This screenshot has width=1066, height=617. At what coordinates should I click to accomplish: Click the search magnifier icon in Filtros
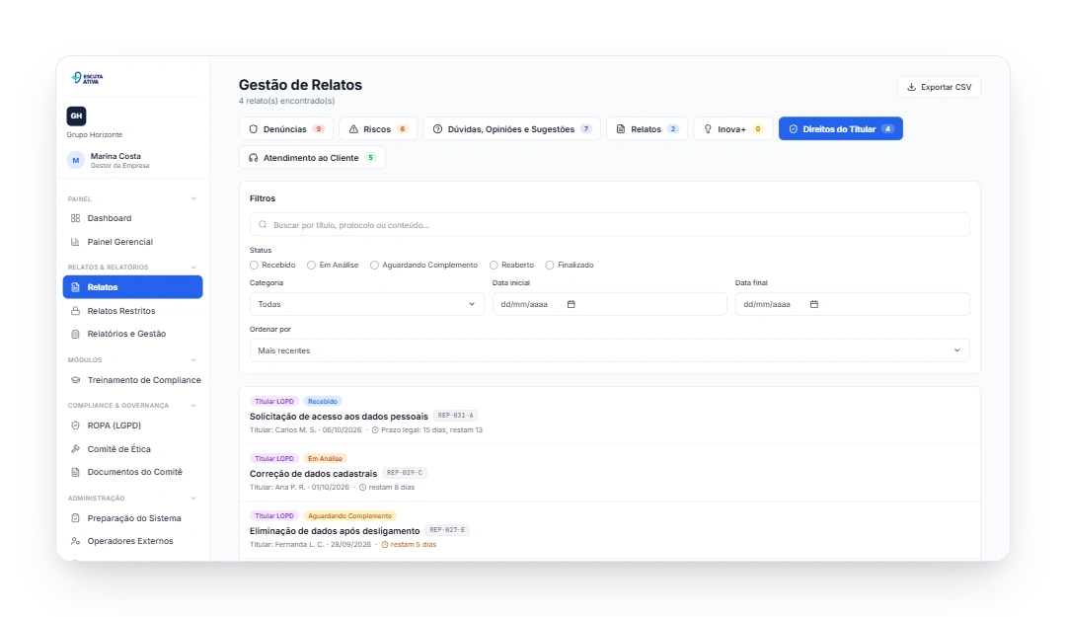264,224
